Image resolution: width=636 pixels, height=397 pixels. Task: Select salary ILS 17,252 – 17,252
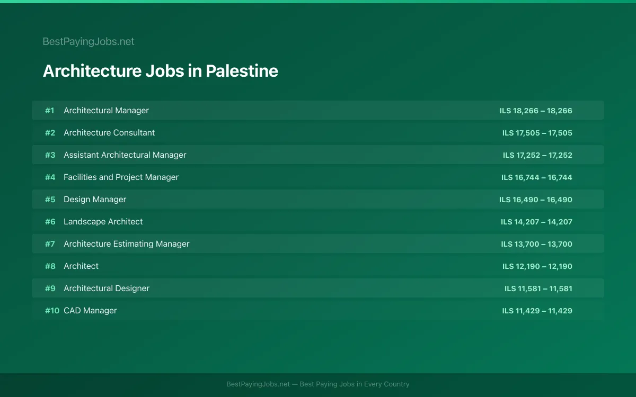click(x=537, y=155)
